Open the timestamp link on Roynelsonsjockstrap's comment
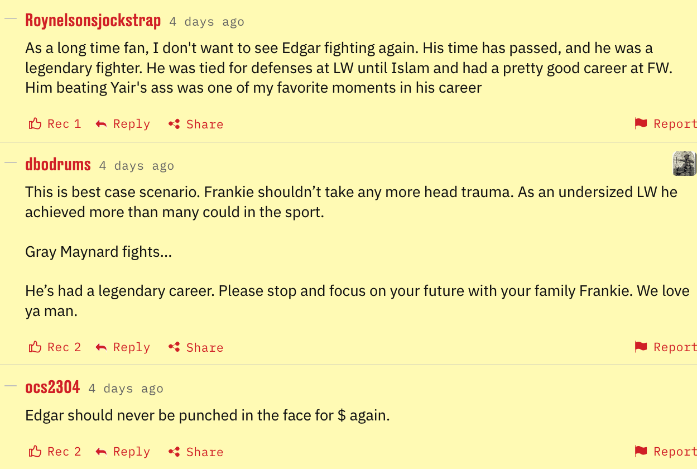This screenshot has height=469, width=697. tap(206, 22)
